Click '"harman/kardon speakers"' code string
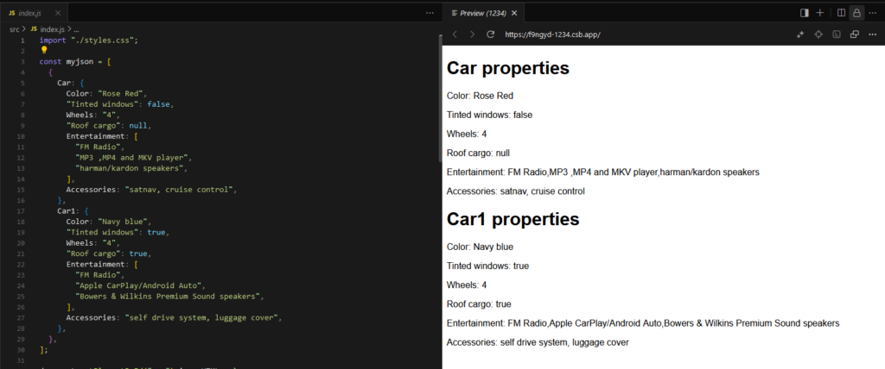 click(x=131, y=168)
